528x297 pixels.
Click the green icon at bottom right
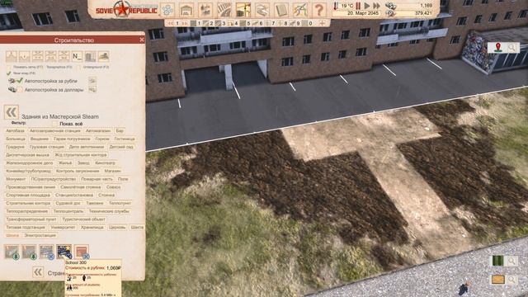497,261
